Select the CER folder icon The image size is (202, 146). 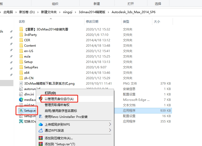tap(21, 40)
